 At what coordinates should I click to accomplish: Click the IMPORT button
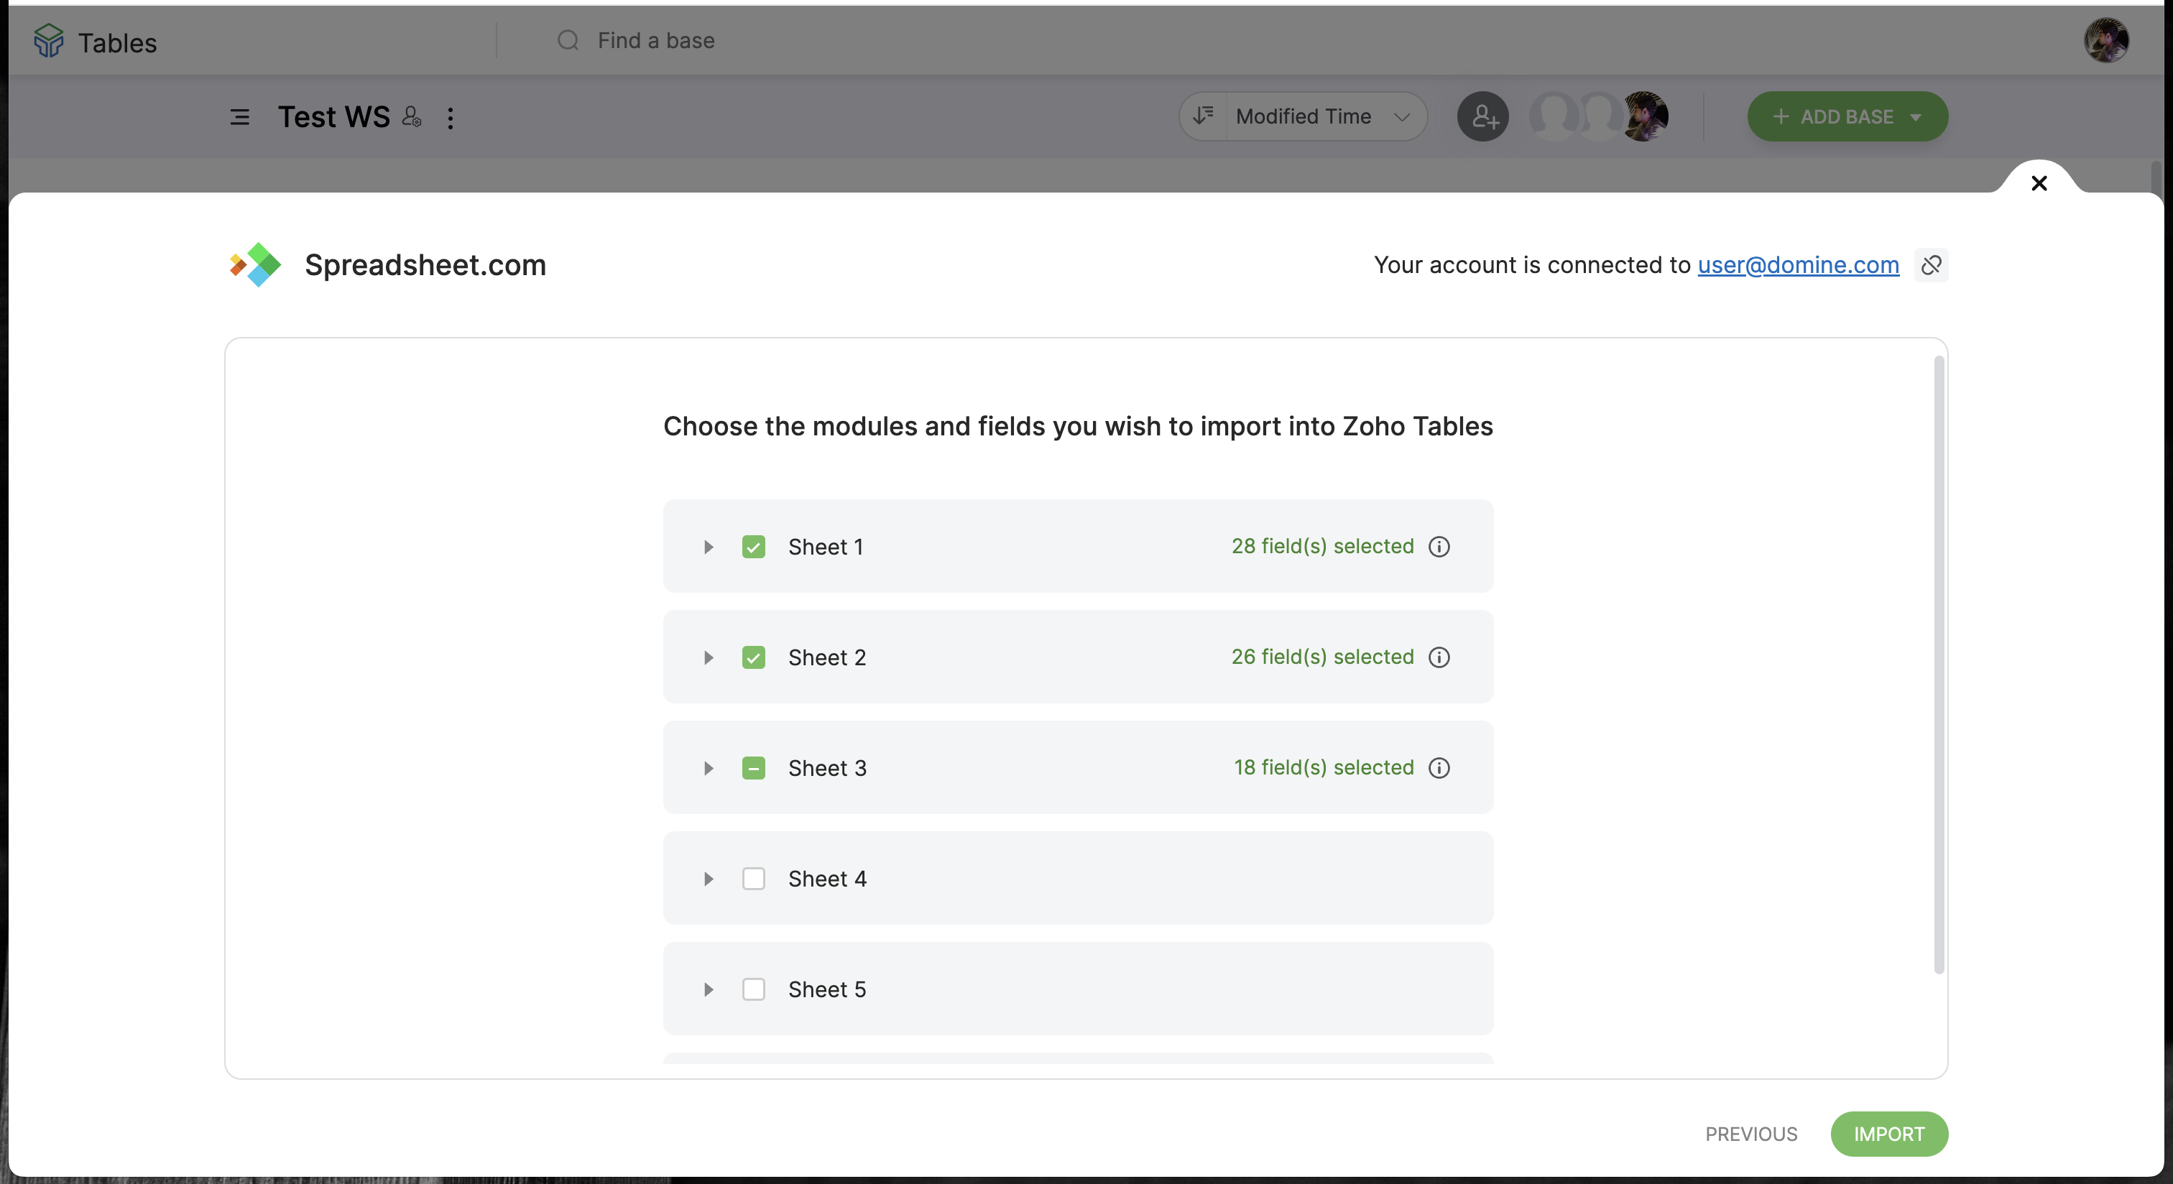tap(1888, 1134)
